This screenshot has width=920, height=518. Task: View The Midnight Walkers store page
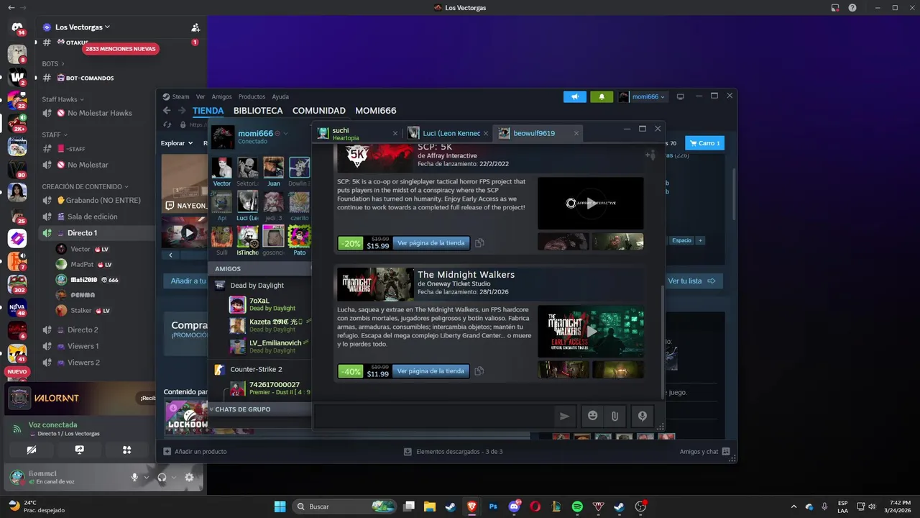431,371
